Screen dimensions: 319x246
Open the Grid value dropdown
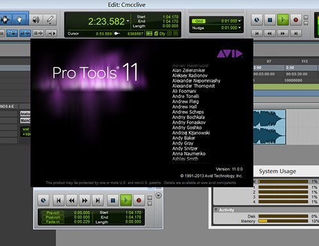pyautogui.click(x=240, y=21)
